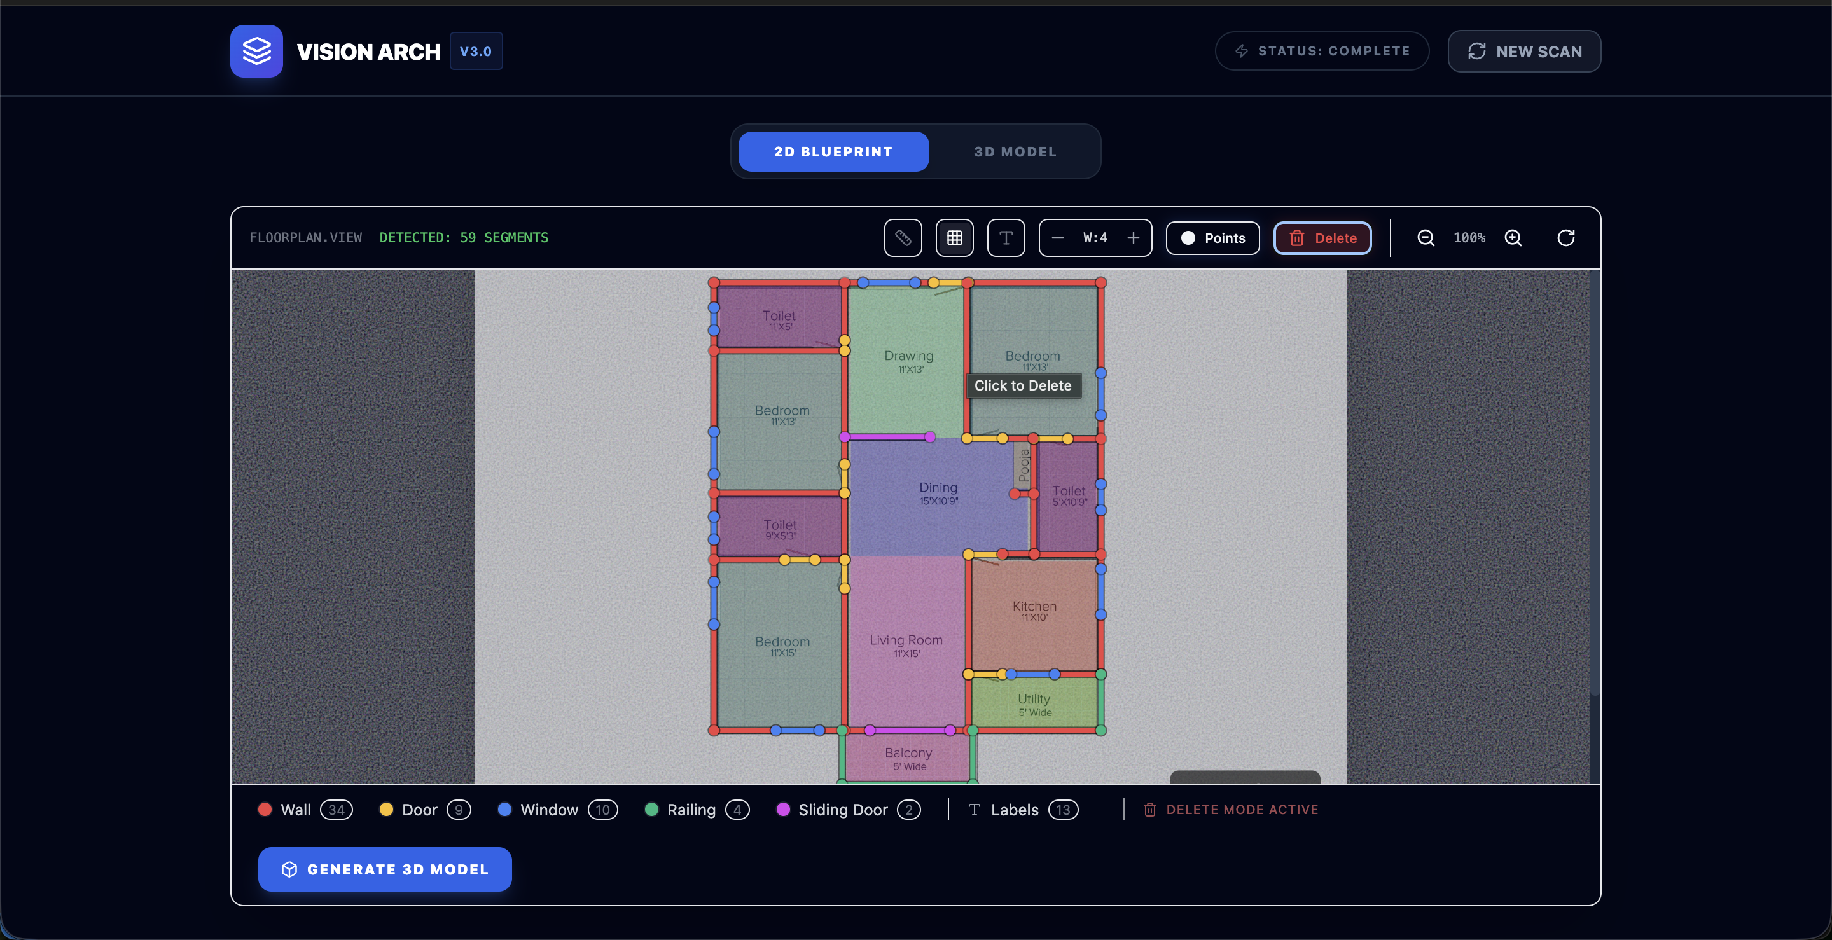Click the Window legend color dot
The image size is (1832, 940).
pos(504,809)
